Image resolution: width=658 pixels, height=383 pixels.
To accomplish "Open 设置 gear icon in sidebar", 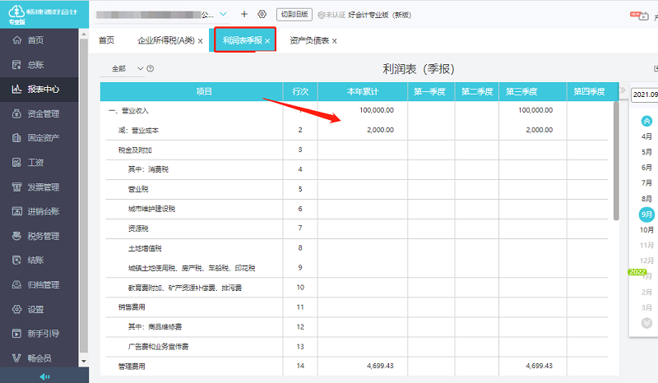I will (16, 309).
